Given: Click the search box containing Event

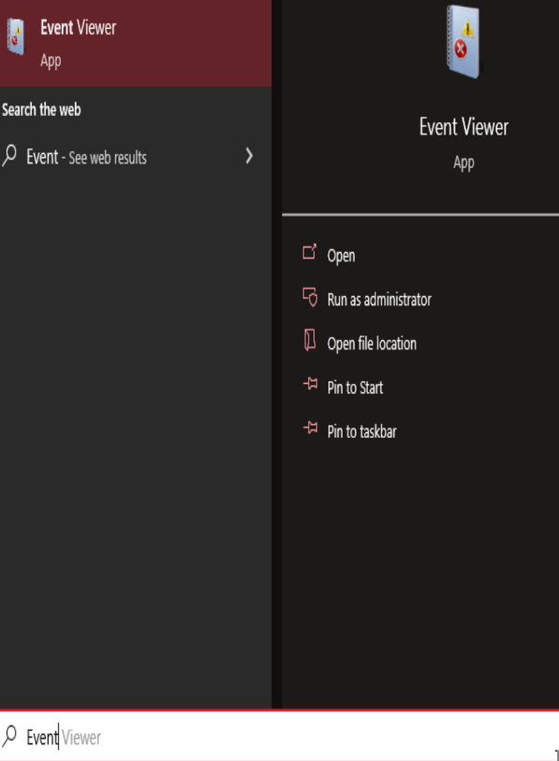Looking at the screenshot, I should click(x=280, y=736).
